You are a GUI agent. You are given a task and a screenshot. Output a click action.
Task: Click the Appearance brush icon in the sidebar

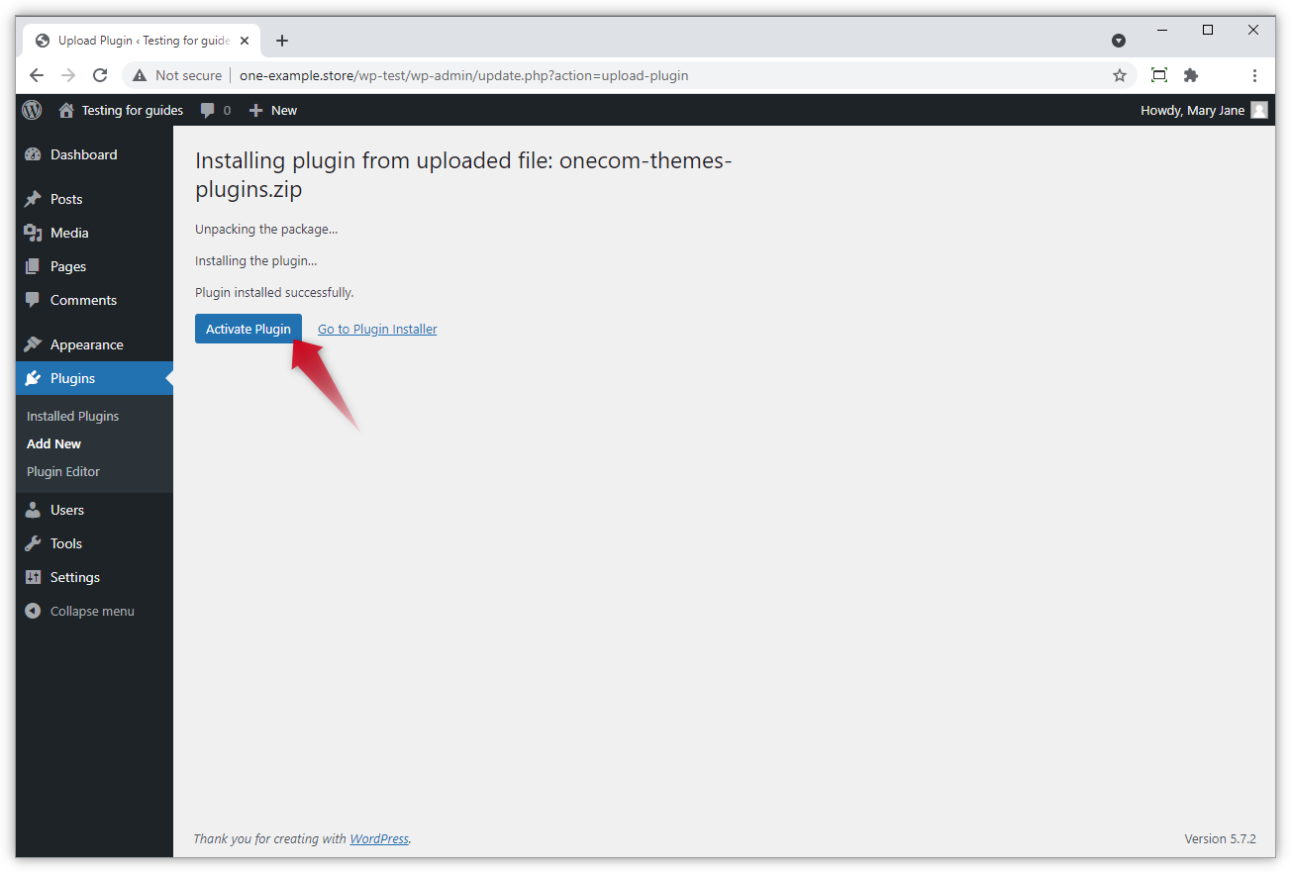(33, 343)
